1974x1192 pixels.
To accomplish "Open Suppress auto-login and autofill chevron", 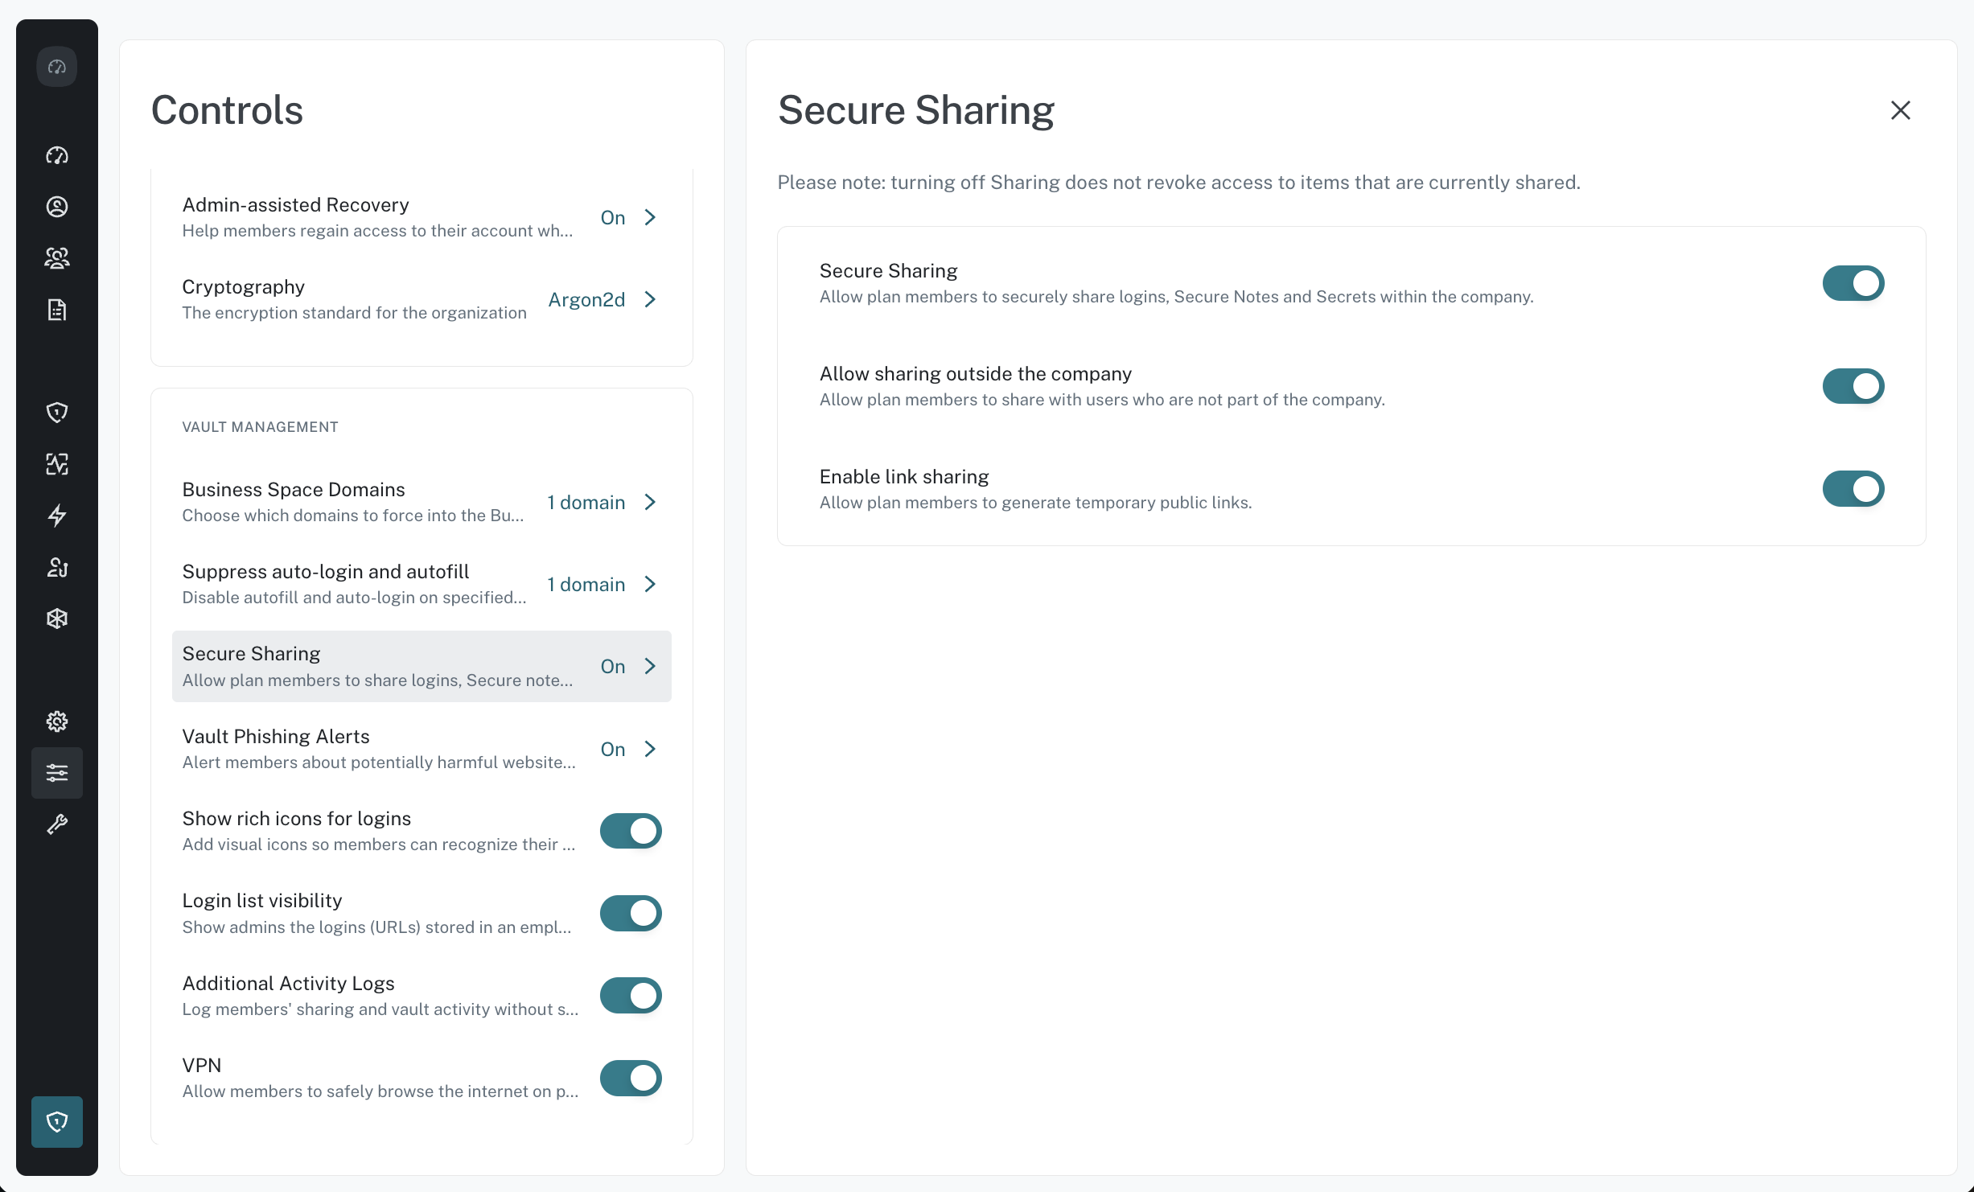I will click(x=651, y=584).
